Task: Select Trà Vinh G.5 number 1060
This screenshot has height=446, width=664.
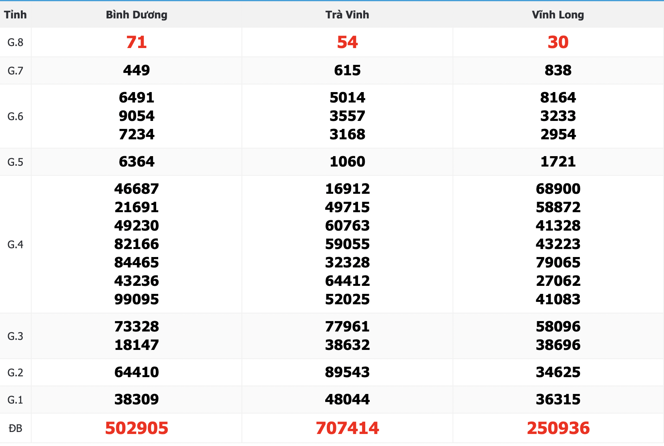Action: (347, 162)
